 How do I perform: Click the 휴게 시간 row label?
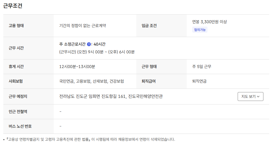point(16,67)
